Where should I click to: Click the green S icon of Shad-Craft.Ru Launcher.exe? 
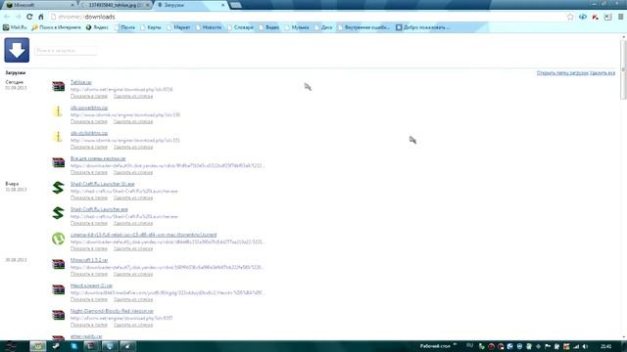[58, 213]
